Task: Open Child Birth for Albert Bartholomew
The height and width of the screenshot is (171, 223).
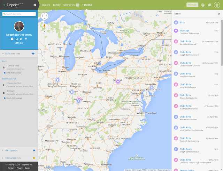Action: (185, 116)
